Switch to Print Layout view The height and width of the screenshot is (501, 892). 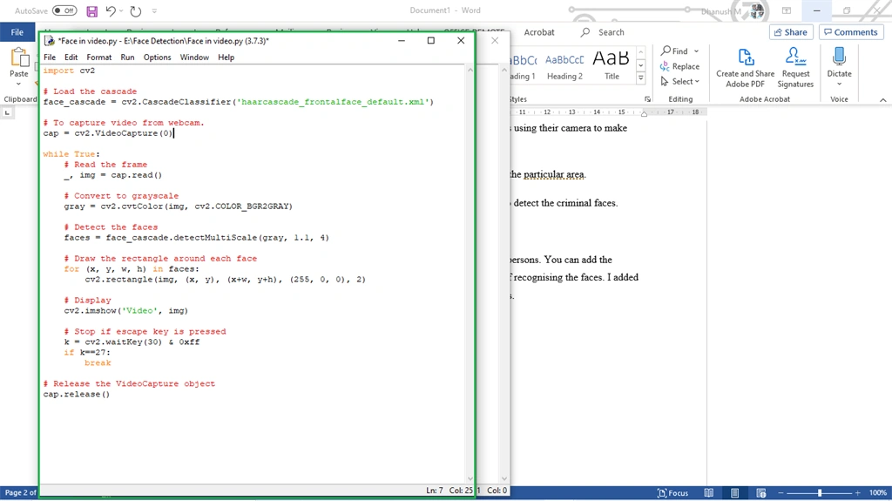735,493
